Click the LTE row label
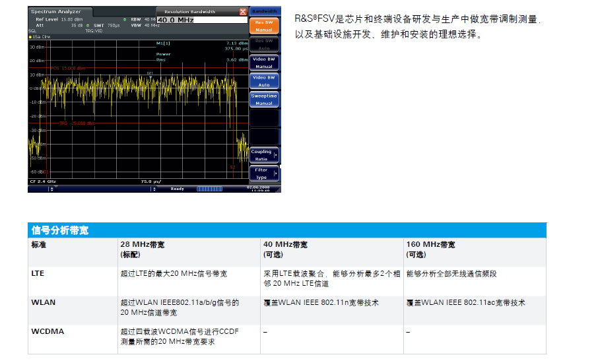Viewport: 598px width, 361px height. click(38, 273)
